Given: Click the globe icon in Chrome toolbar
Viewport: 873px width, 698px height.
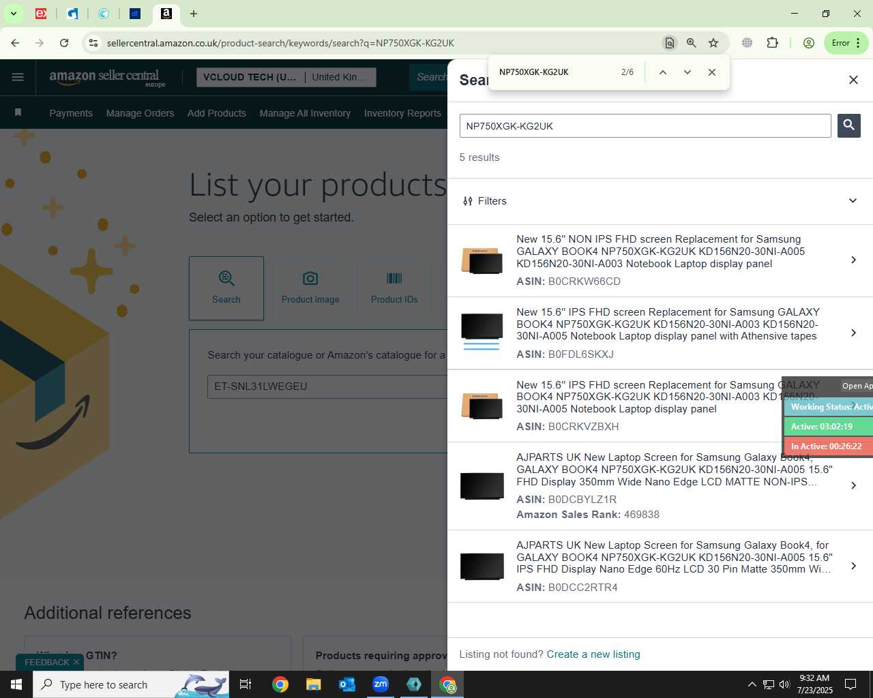Looking at the screenshot, I should (x=748, y=43).
